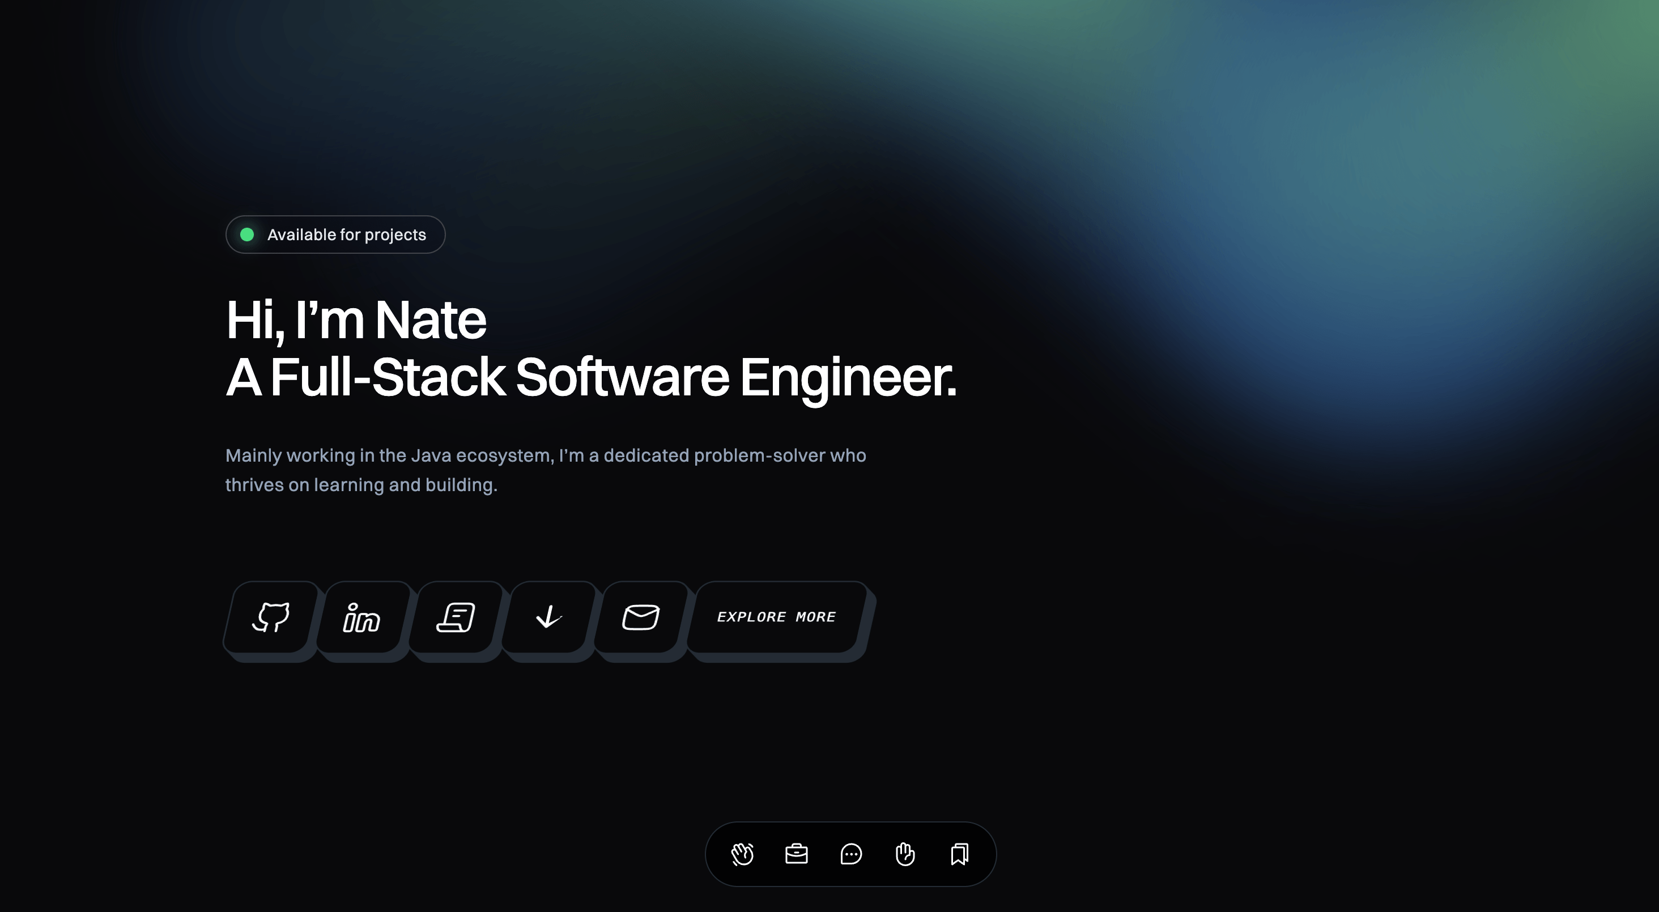
Task: Select the chat bubble nav icon
Action: point(852,854)
